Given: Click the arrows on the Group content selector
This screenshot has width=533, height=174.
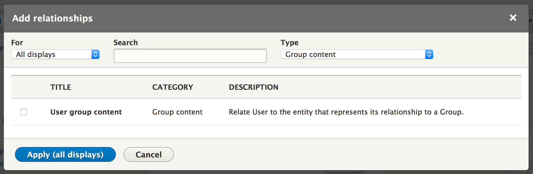Looking at the screenshot, I should pos(429,55).
